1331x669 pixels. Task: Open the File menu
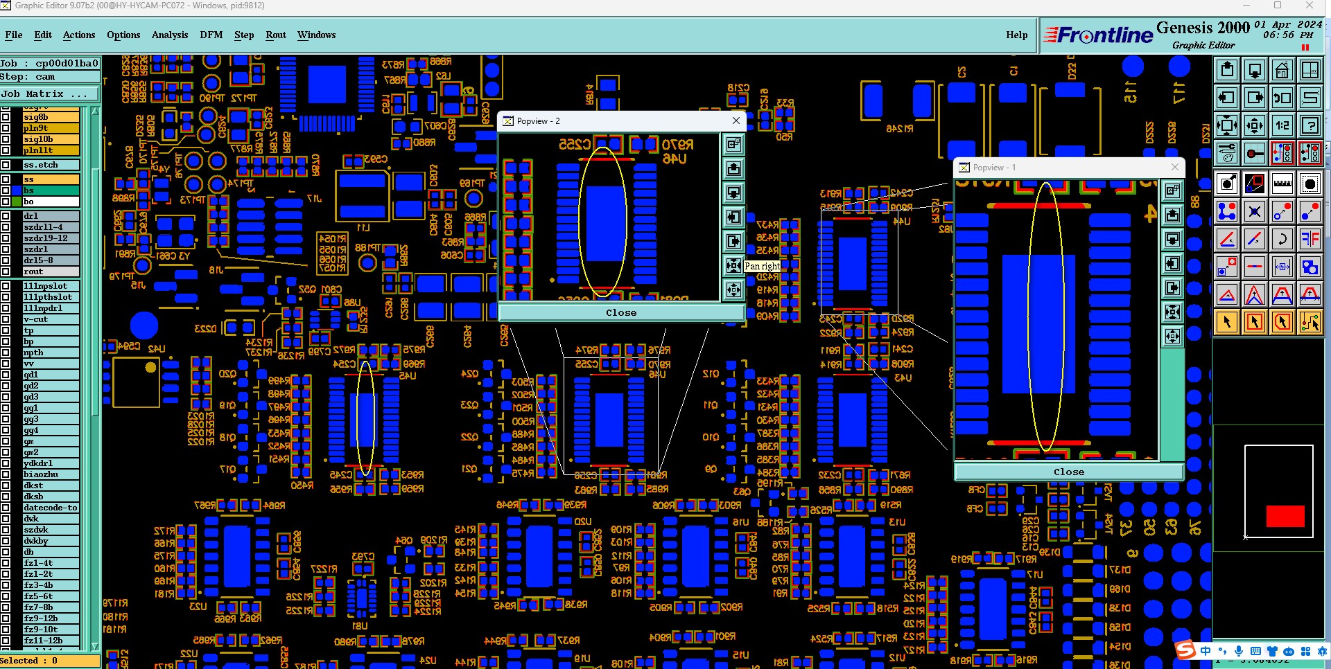pyautogui.click(x=14, y=35)
